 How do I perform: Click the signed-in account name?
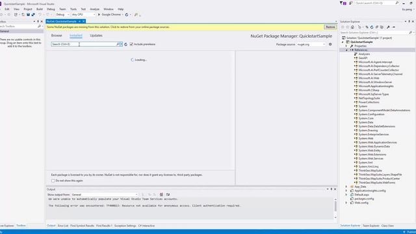[x=407, y=9]
